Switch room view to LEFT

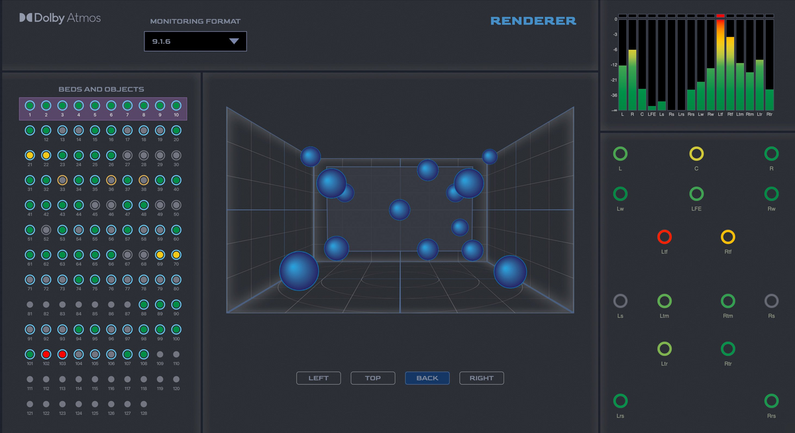[319, 378]
